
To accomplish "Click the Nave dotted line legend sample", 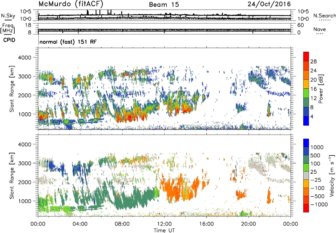I will (320, 34).
